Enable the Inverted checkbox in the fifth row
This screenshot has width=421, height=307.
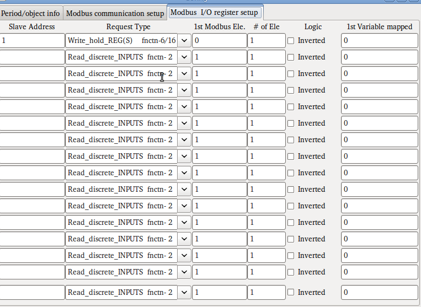[x=291, y=107]
